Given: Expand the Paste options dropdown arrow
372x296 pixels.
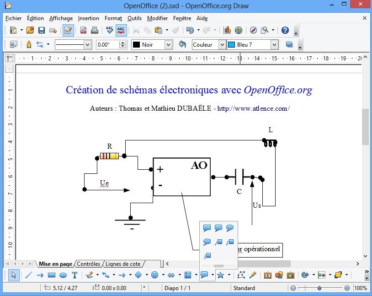Looking at the screenshot, I should (x=167, y=30).
